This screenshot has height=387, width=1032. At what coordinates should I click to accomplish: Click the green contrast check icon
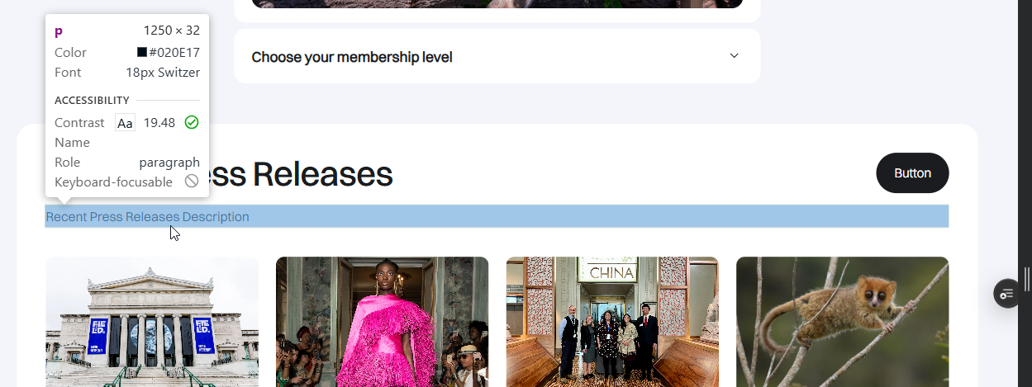click(192, 122)
